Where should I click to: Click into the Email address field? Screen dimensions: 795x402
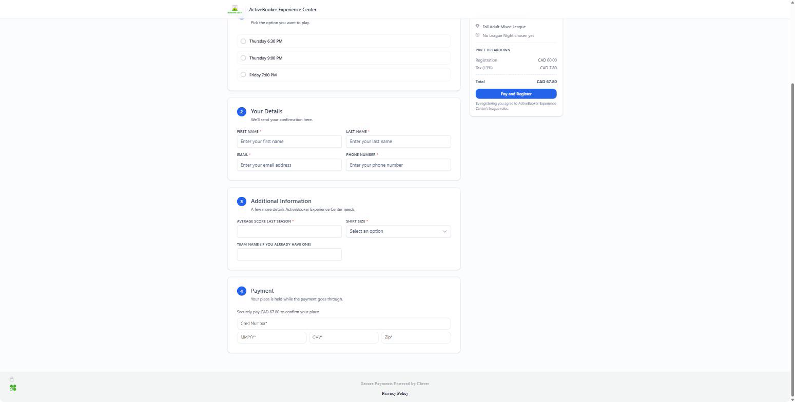289,165
